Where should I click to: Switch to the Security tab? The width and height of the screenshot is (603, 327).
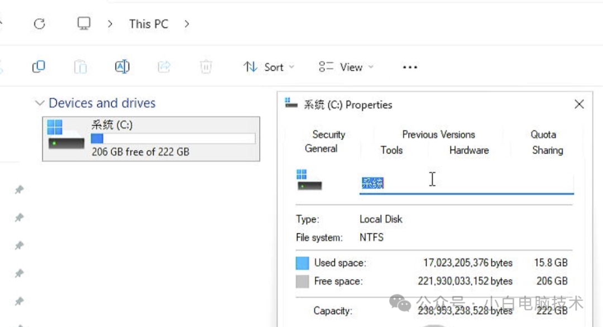329,134
